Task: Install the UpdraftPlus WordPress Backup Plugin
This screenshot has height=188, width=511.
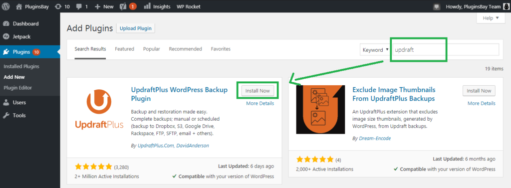Action: pyautogui.click(x=257, y=91)
